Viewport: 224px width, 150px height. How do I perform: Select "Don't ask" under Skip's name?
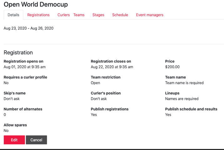click(x=12, y=99)
